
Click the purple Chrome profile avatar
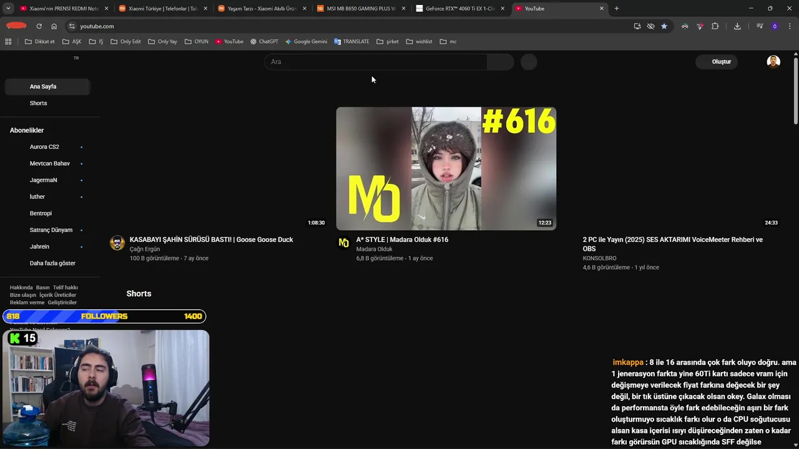click(775, 26)
